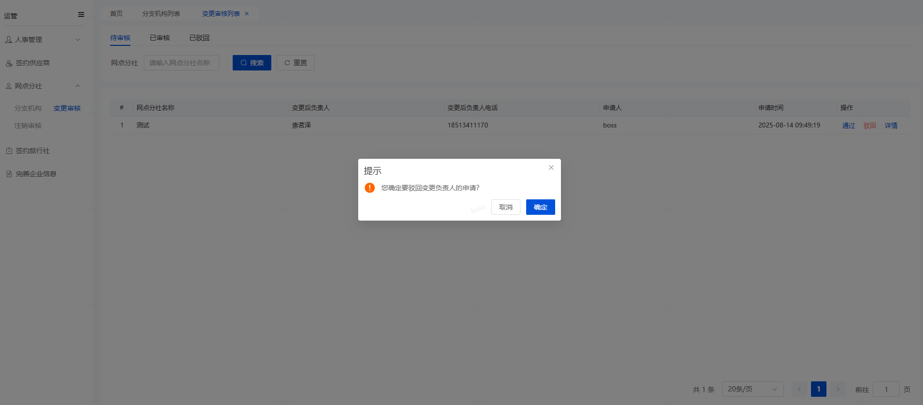923x405 pixels.
Task: Click the orange warning icon in dialog
Action: tap(370, 188)
